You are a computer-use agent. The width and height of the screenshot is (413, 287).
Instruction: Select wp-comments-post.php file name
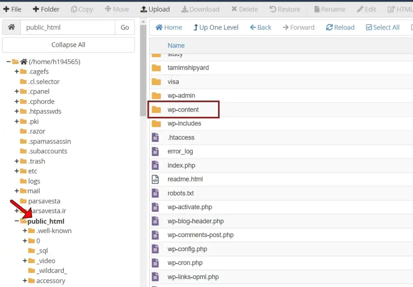[x=200, y=235]
